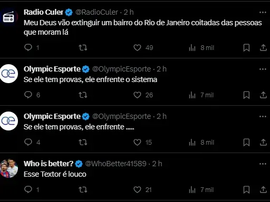Like the tweet that has 15 likes
Image resolution: width=270 pixels, height=202 pixels.
pos(137,142)
